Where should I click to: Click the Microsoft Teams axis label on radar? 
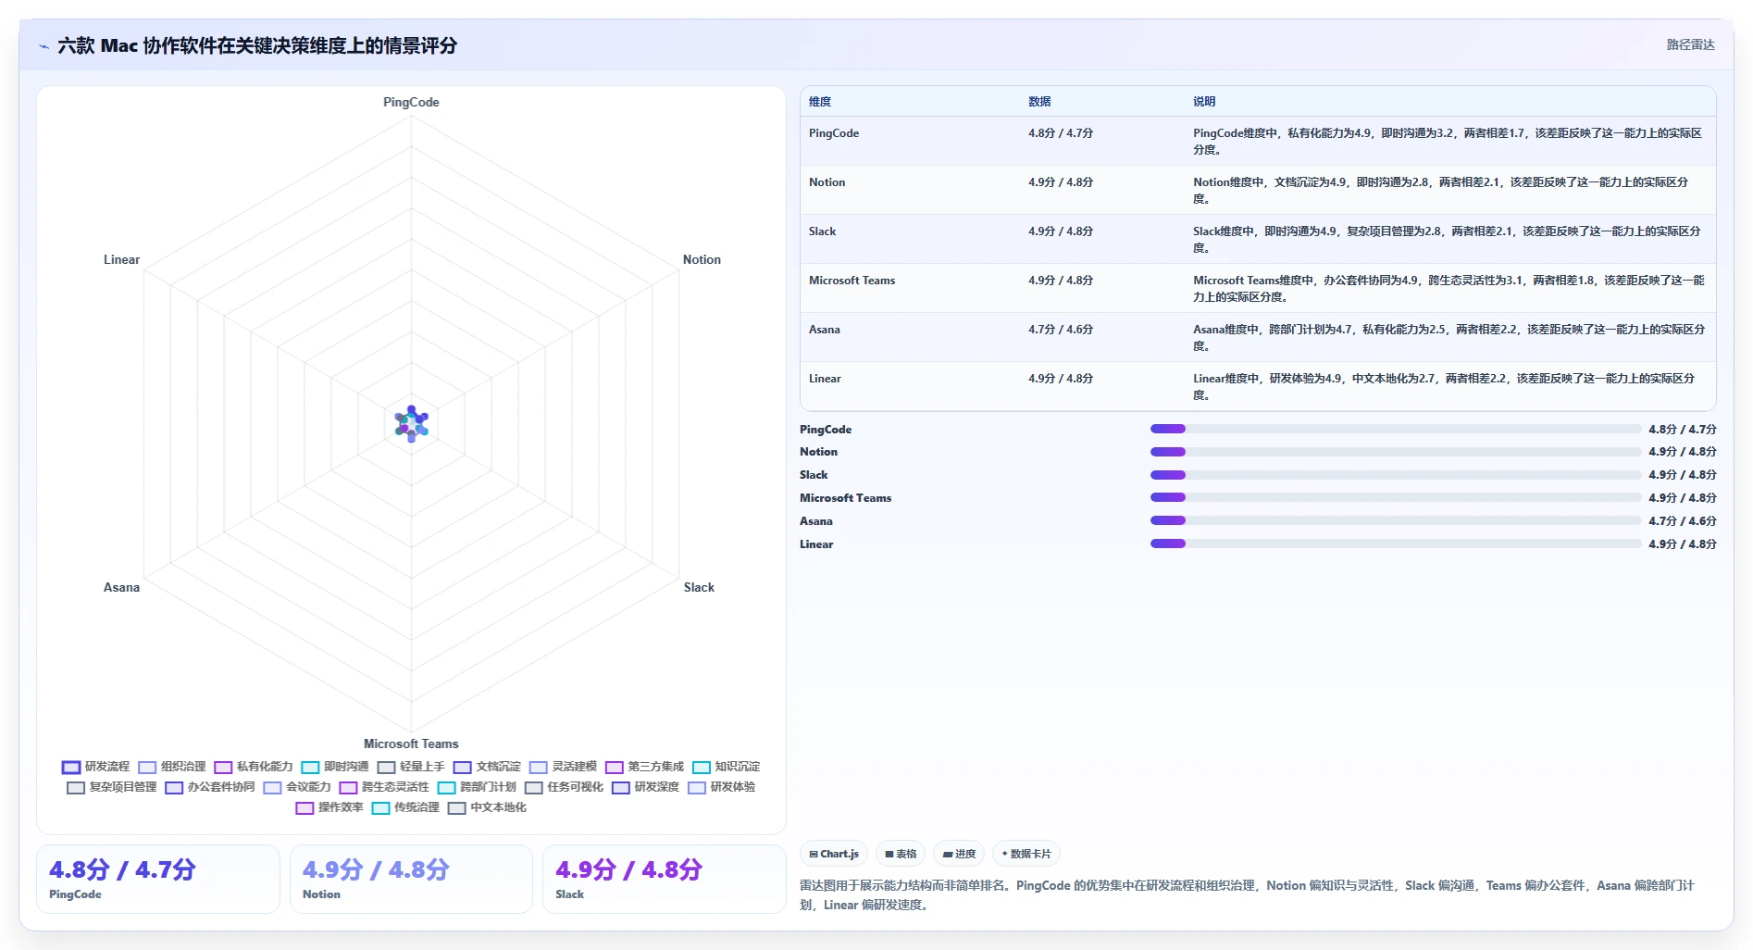[411, 744]
